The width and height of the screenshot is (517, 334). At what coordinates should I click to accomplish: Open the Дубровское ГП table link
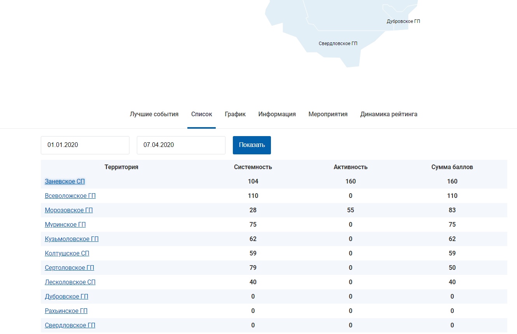[x=66, y=296]
